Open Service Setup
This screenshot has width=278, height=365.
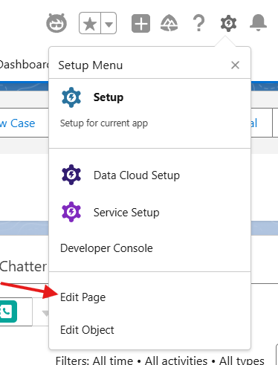coord(150,212)
